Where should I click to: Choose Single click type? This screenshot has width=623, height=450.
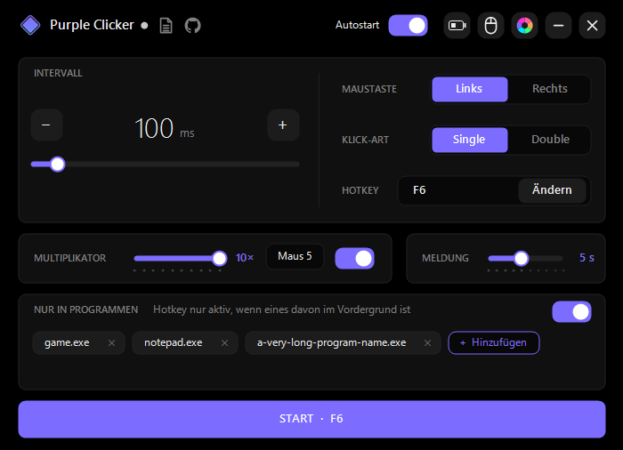pyautogui.click(x=470, y=140)
